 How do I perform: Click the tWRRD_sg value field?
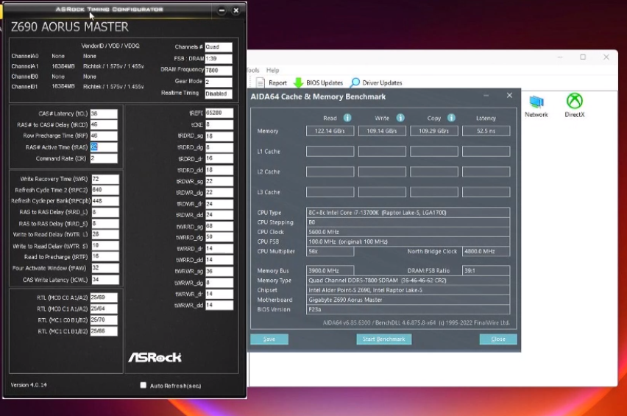[x=219, y=226]
